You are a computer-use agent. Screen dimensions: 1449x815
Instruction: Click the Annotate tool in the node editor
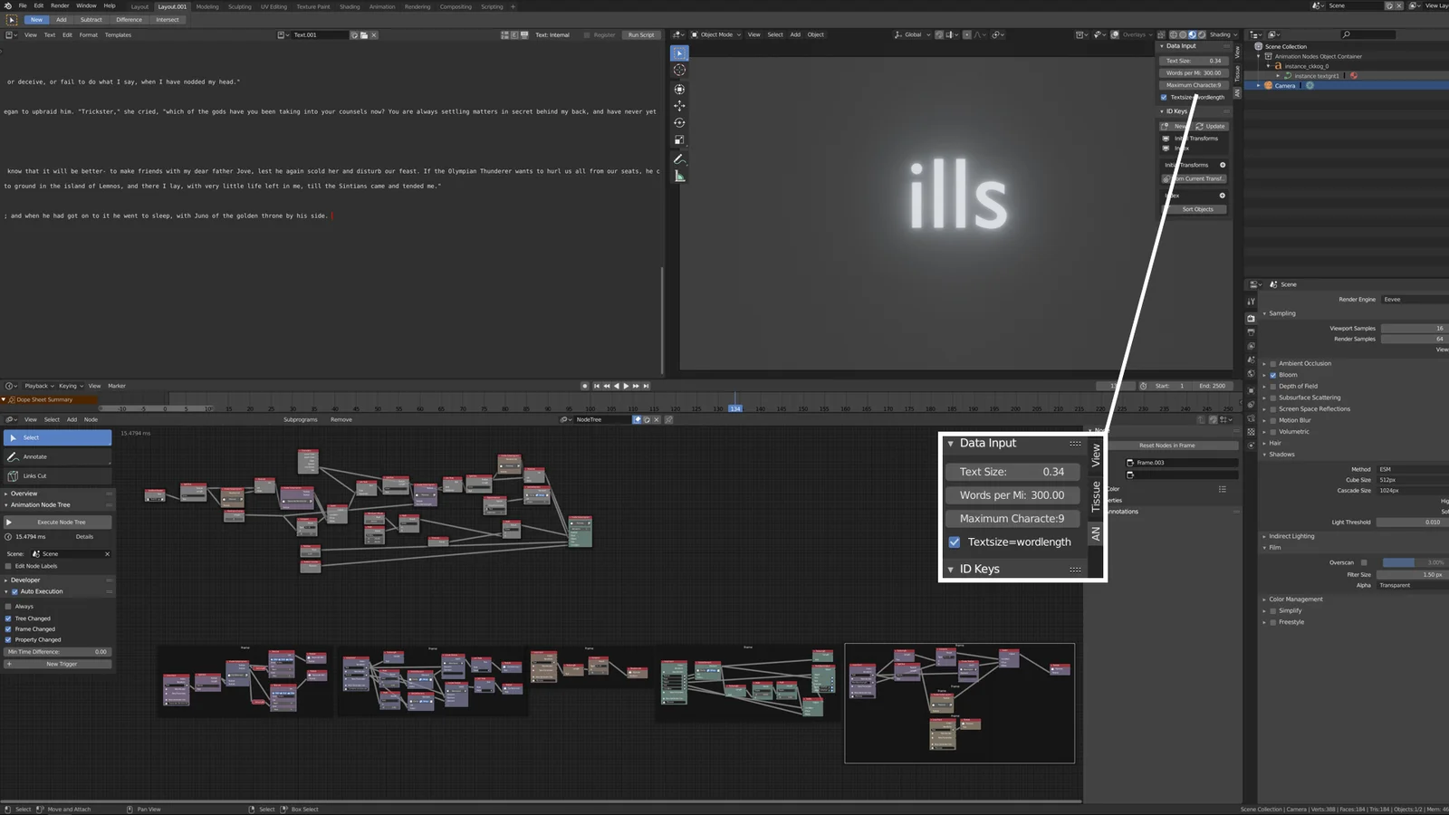point(58,457)
